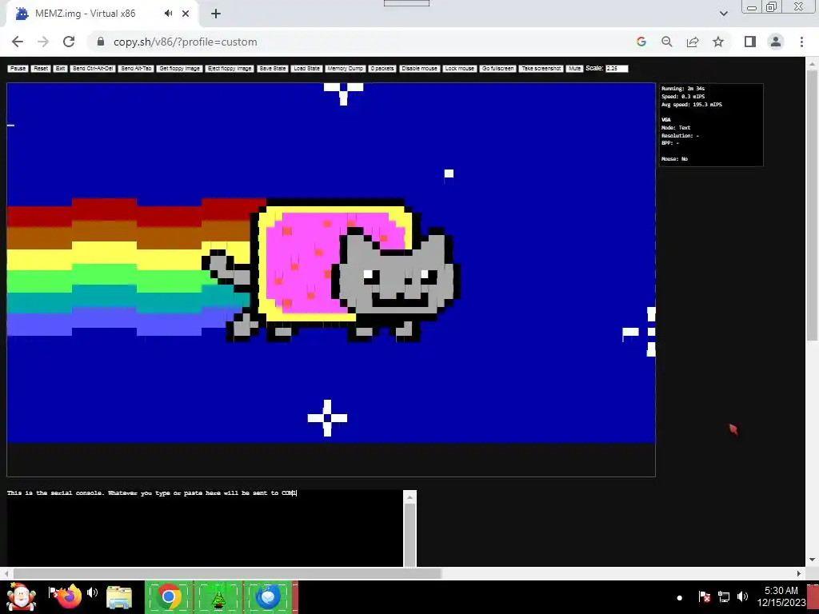Open the zoom magnifier icon in address bar

[666, 42]
